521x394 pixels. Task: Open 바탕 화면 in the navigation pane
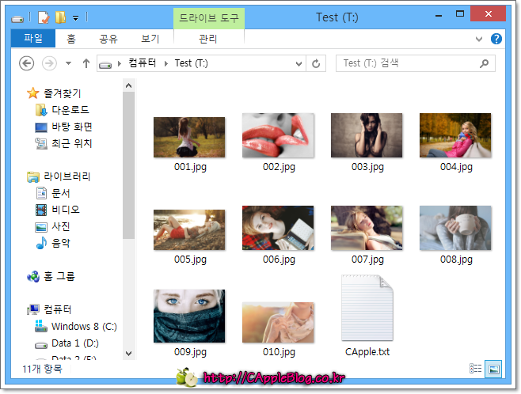coord(72,127)
